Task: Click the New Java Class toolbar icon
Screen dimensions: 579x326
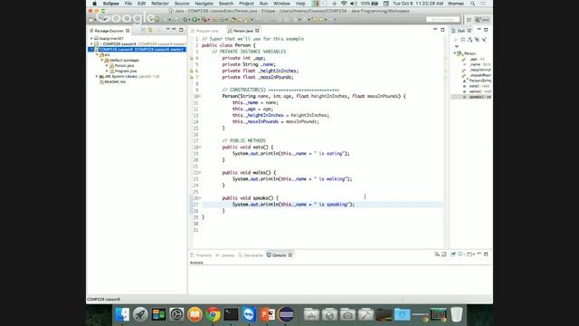Action: click(222, 19)
